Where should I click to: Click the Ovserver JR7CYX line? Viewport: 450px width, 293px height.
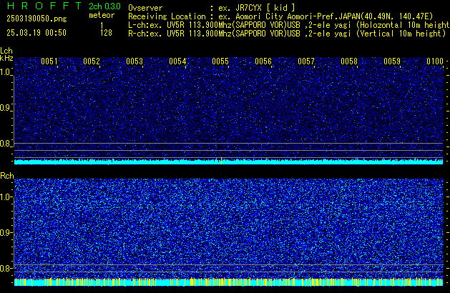212,8
